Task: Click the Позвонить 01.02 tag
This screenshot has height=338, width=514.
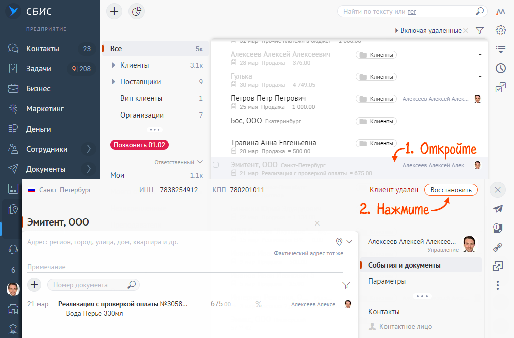Action: [140, 145]
